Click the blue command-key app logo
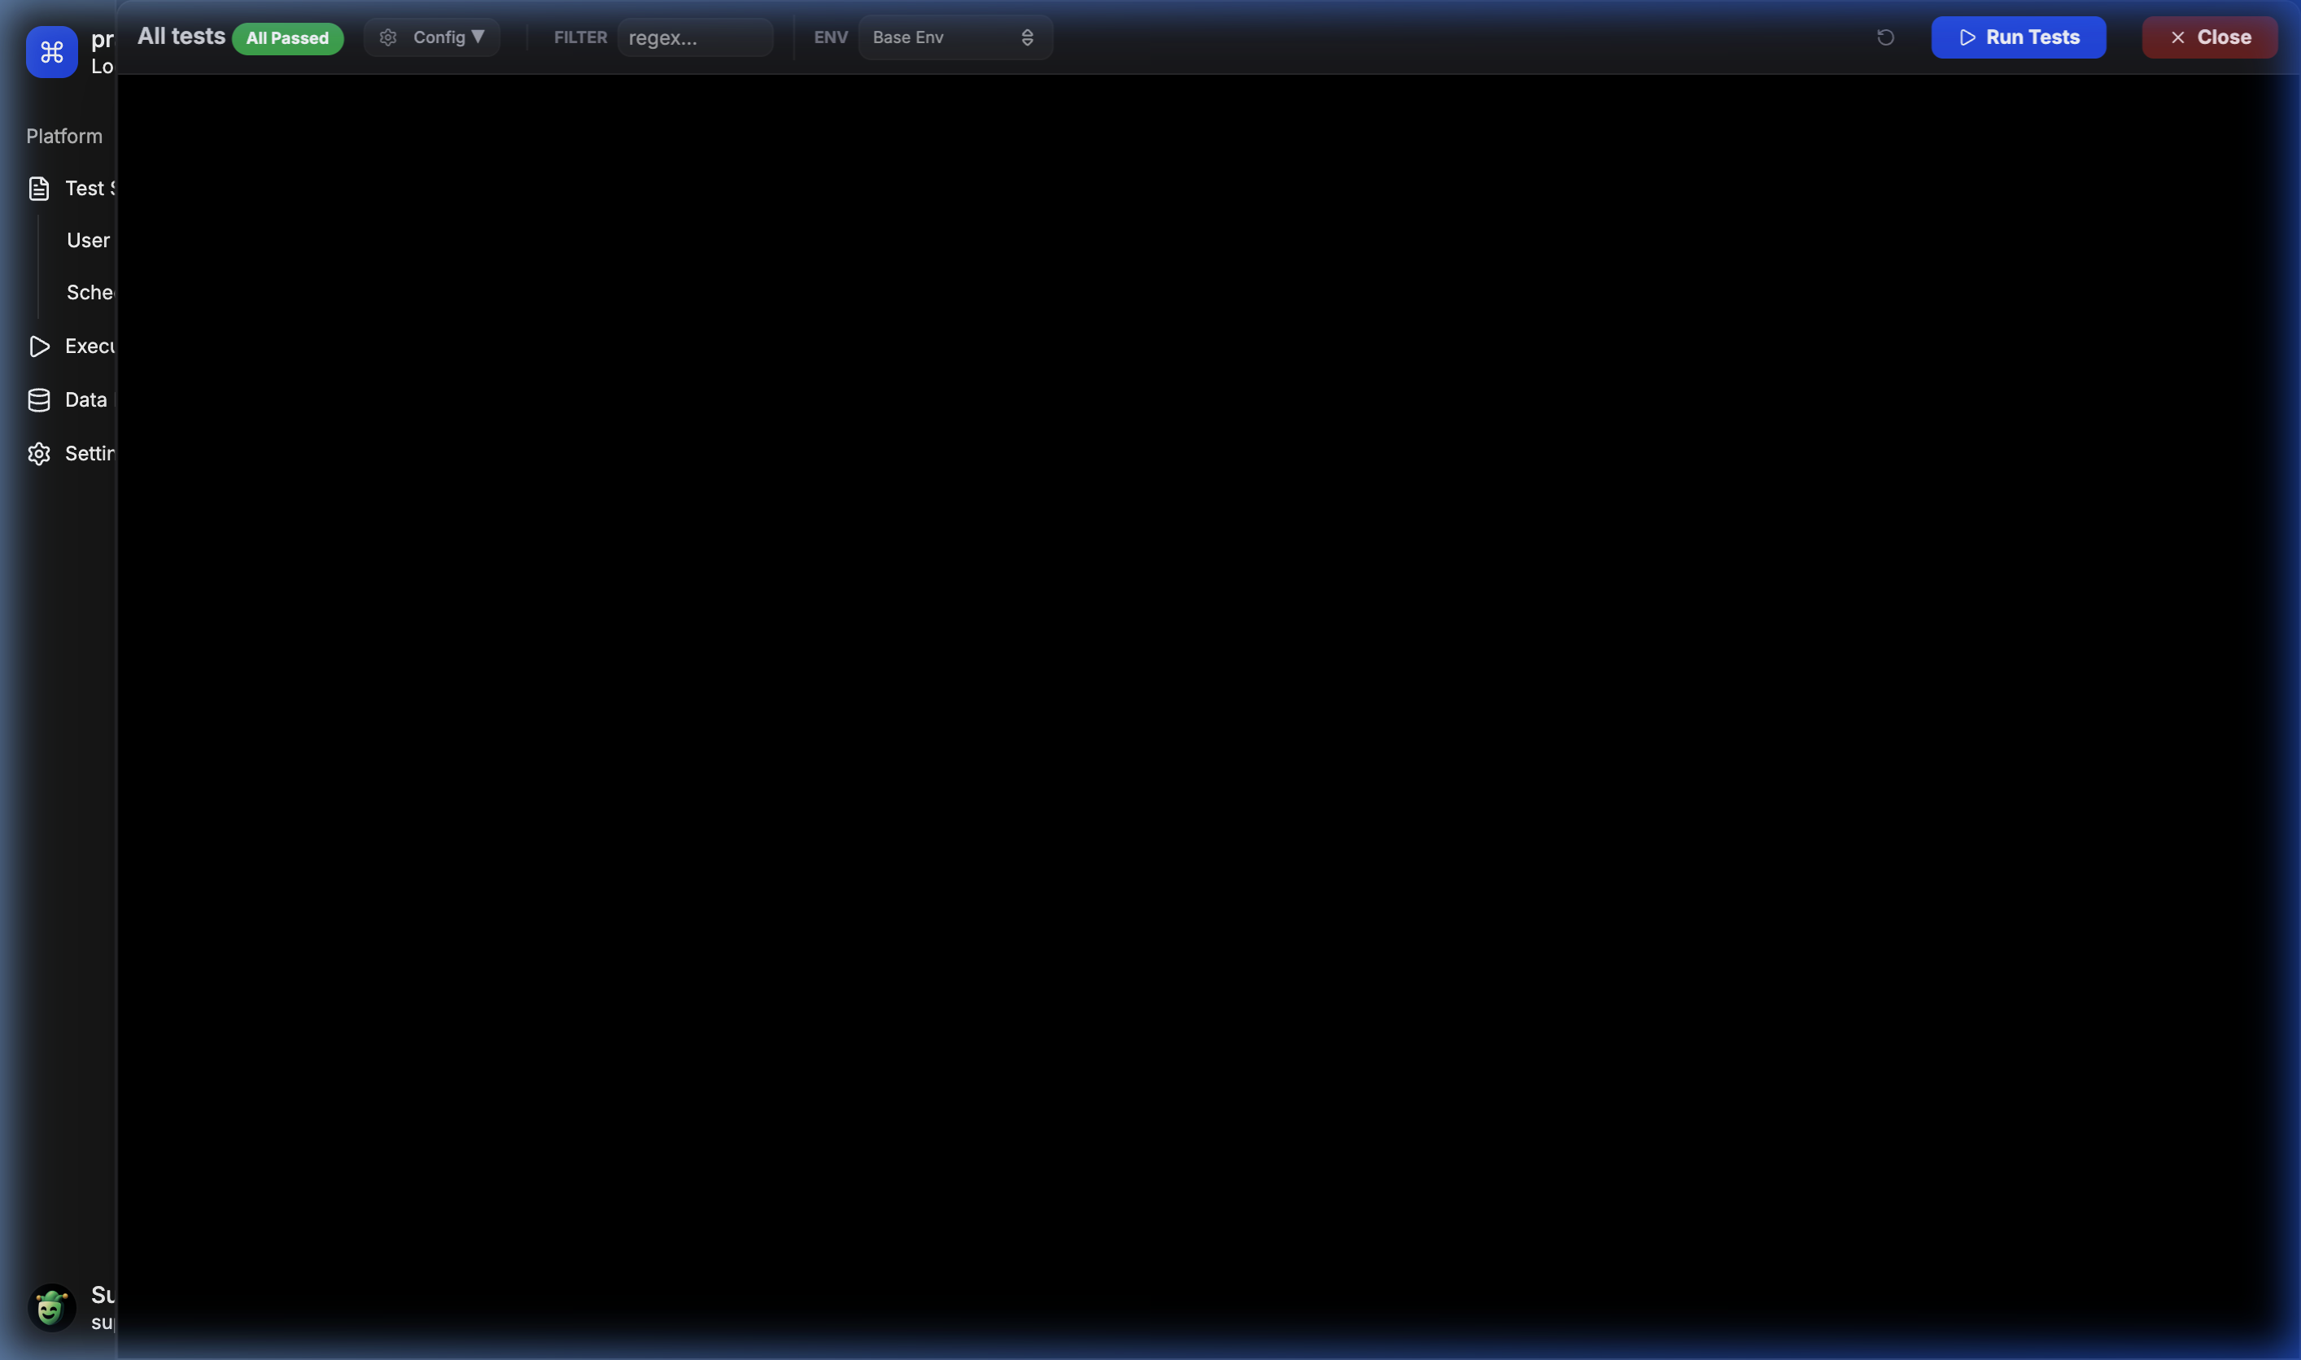The width and height of the screenshot is (2301, 1360). point(51,52)
